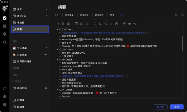
Task: Select the highlighter tool
Action: [69, 24]
